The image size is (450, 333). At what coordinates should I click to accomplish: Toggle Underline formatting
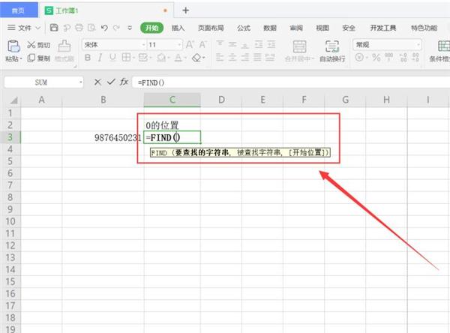pyautogui.click(x=114, y=58)
